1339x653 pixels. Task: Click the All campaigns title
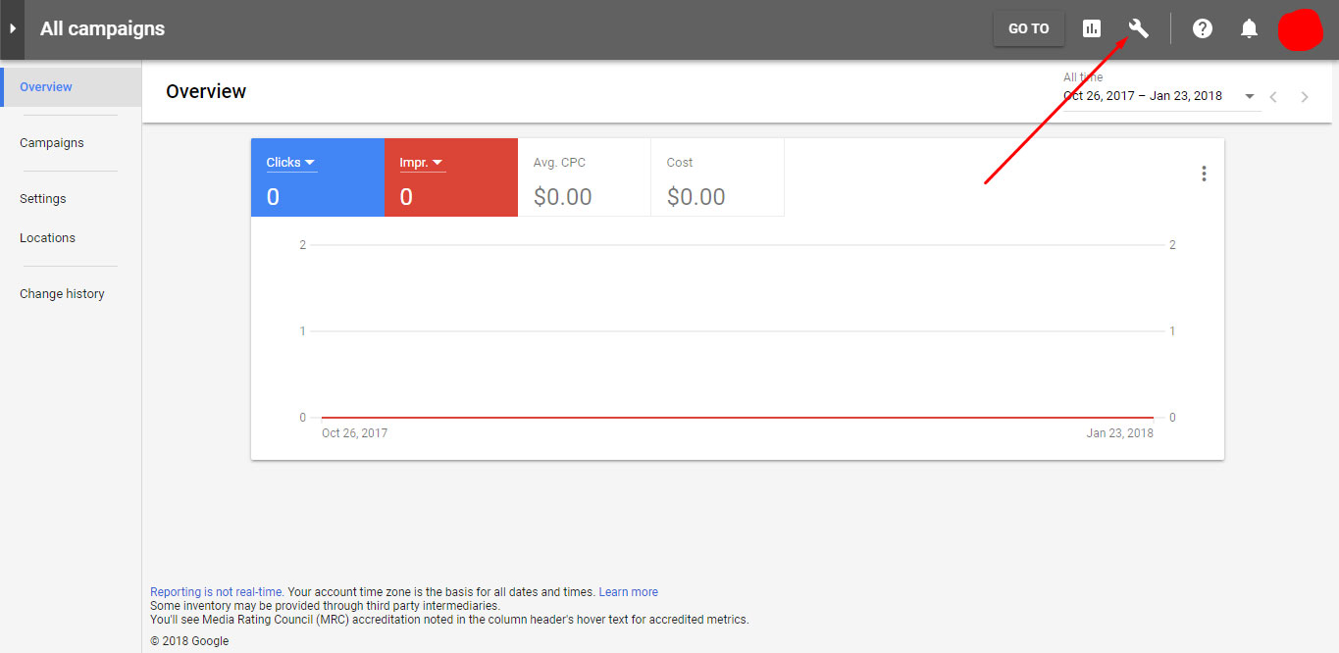(102, 28)
